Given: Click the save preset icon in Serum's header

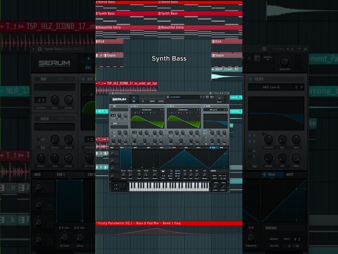Looking at the screenshot, I should (x=208, y=97).
